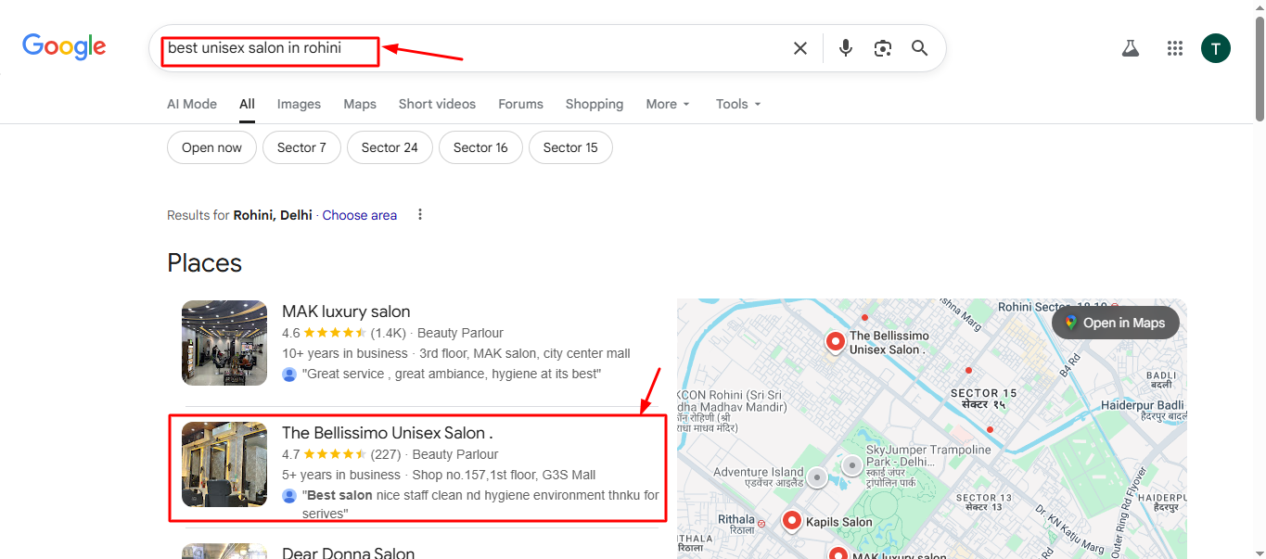Open Search Labs flask icon
The image size is (1266, 559).
tap(1130, 48)
